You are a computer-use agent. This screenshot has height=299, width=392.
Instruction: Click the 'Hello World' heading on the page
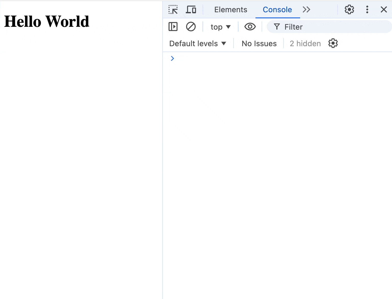click(47, 21)
